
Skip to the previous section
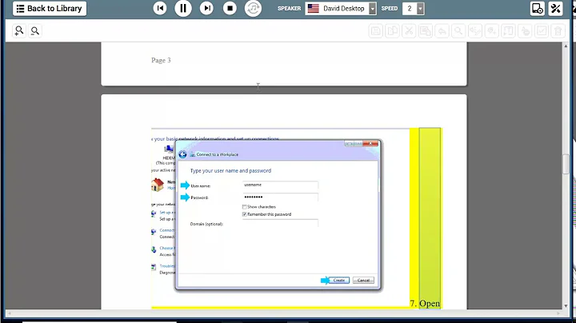click(160, 8)
